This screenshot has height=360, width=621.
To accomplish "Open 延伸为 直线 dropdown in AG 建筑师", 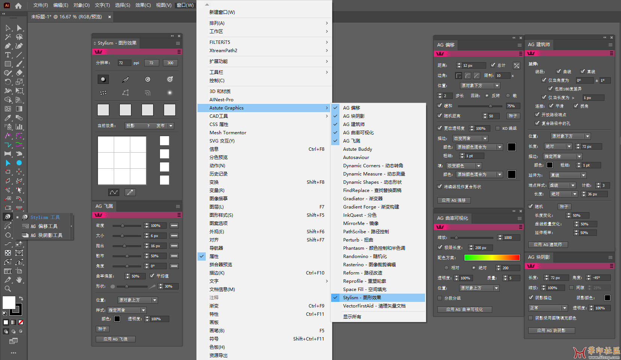I will coord(568,175).
